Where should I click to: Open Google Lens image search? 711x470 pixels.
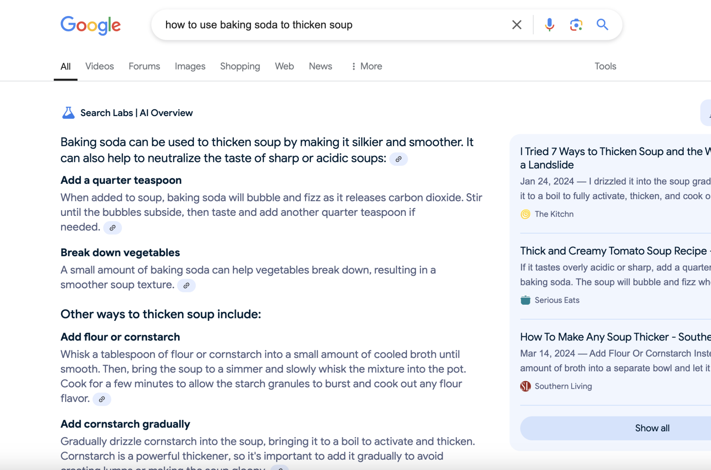coord(577,25)
